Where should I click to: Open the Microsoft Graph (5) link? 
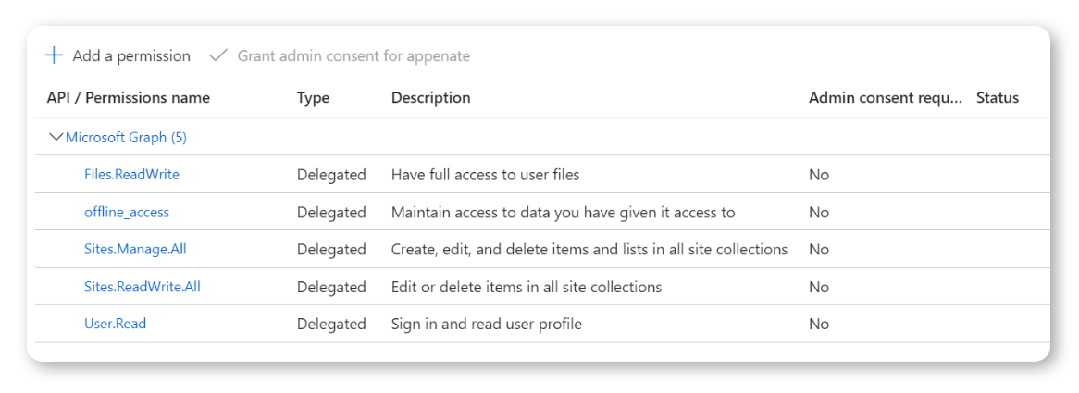coord(126,137)
